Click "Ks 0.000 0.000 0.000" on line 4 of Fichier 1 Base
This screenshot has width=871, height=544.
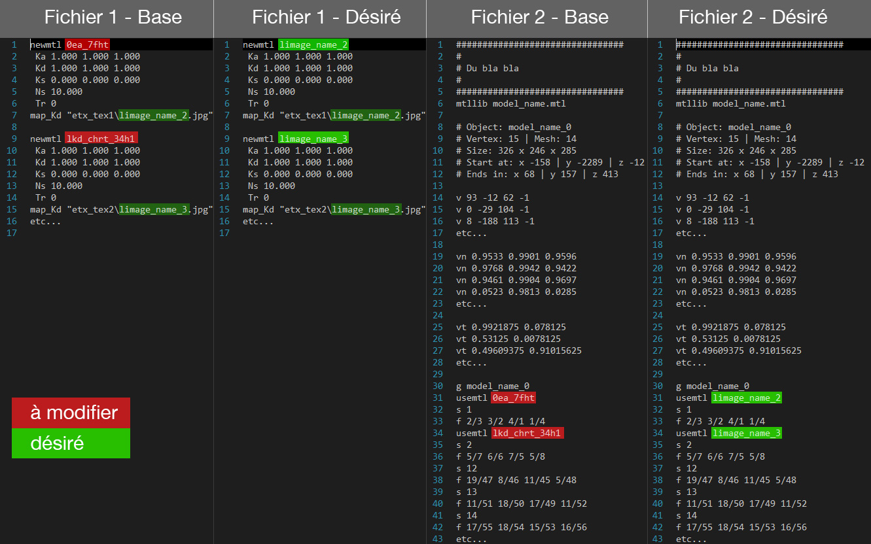tap(88, 80)
